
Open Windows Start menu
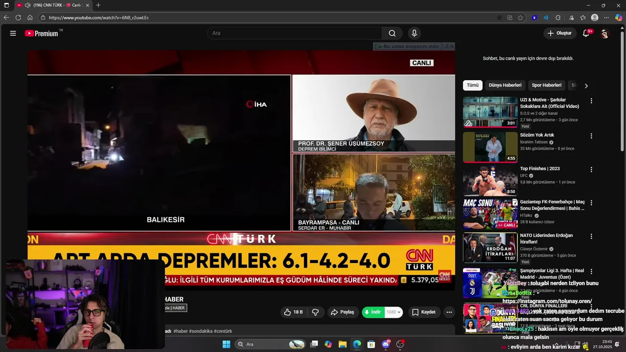tap(226, 344)
